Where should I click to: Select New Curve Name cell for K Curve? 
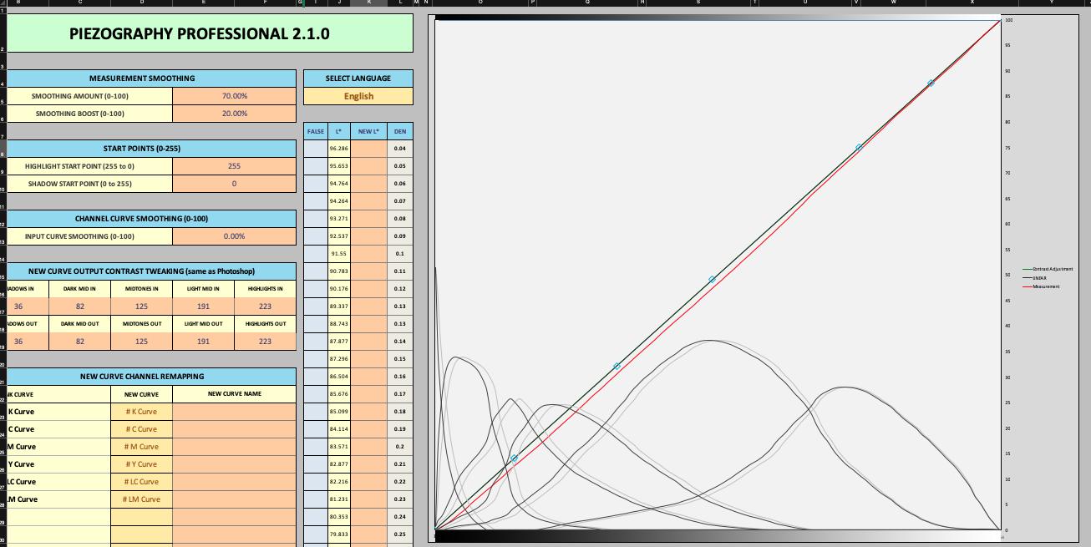pos(235,412)
